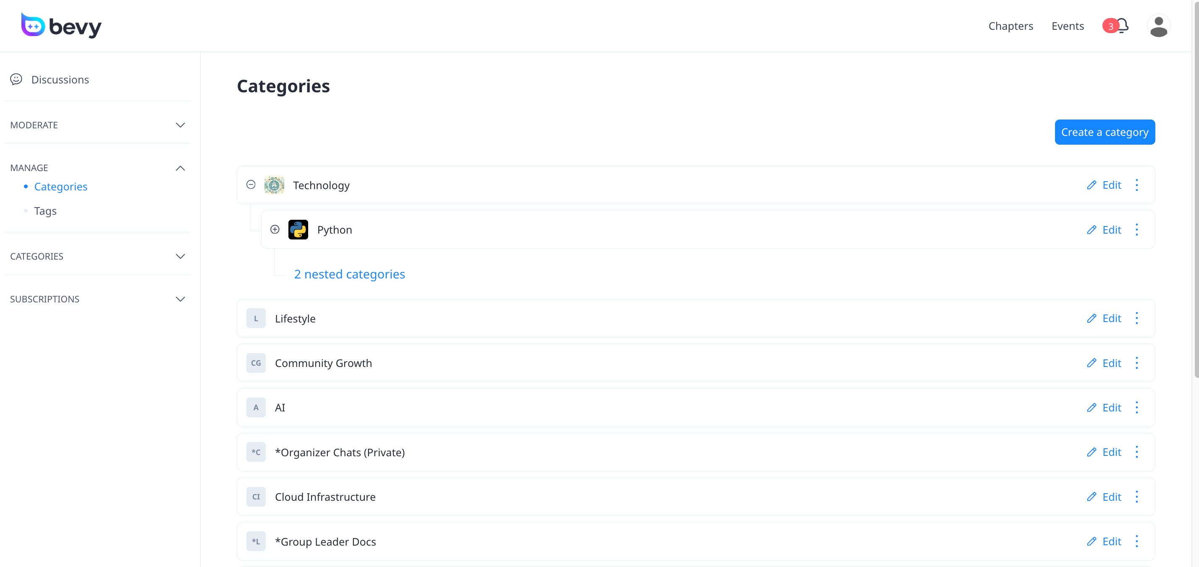Expand the SUBSCRIPTIONS sidebar section
The image size is (1199, 567).
pos(180,299)
